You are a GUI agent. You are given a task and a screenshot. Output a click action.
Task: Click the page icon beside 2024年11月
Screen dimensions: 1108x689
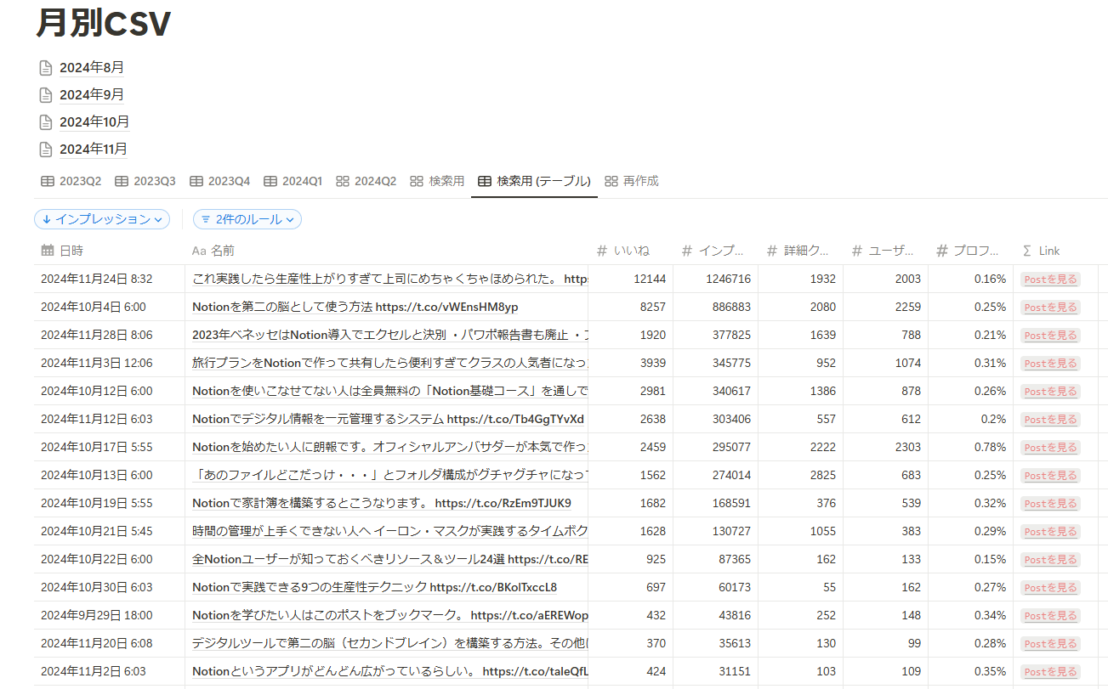[46, 150]
